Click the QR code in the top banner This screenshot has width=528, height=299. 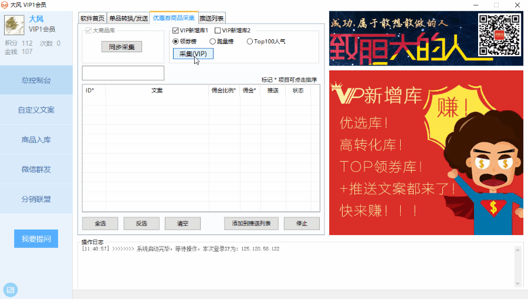[x=499, y=35]
